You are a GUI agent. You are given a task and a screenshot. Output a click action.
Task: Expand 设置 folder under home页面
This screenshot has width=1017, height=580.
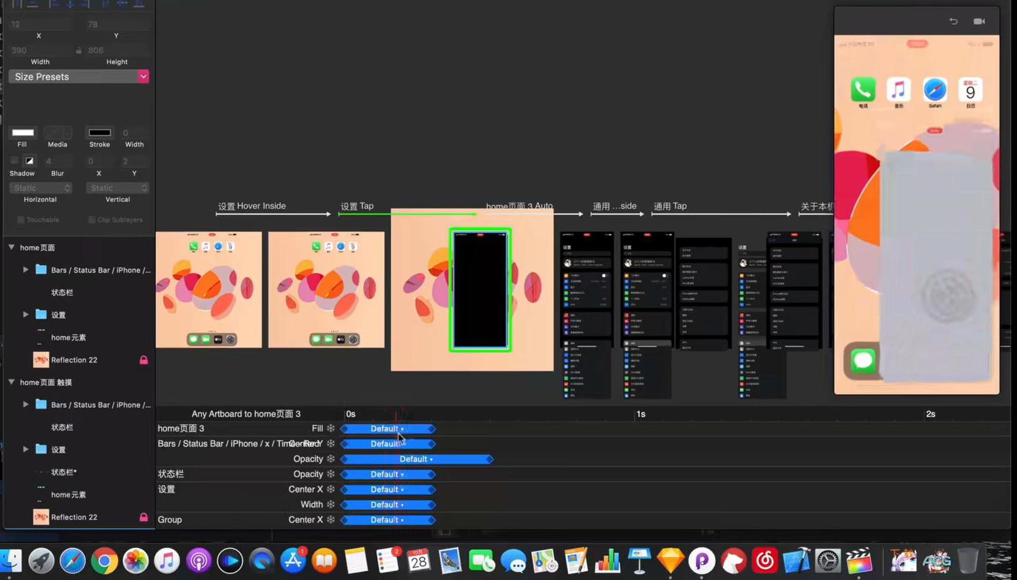(x=26, y=315)
